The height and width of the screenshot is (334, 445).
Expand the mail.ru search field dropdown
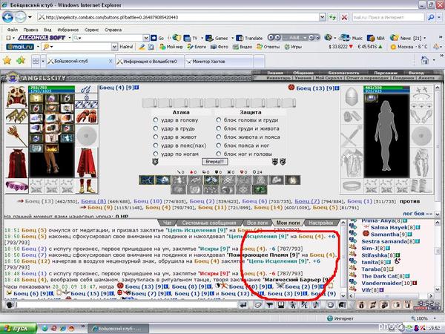tap(114, 47)
